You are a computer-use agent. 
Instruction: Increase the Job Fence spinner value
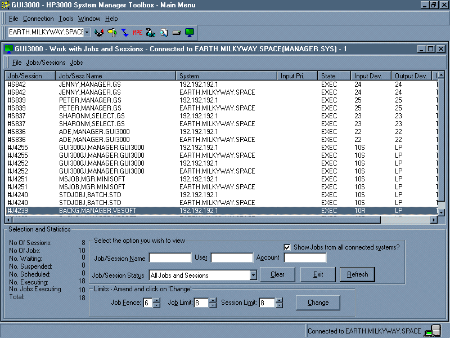[x=156, y=300]
